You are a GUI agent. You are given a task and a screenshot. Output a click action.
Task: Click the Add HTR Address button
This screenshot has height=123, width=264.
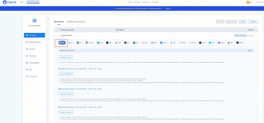65,74
